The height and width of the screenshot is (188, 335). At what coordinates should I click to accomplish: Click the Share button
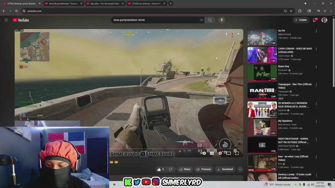pos(185,169)
